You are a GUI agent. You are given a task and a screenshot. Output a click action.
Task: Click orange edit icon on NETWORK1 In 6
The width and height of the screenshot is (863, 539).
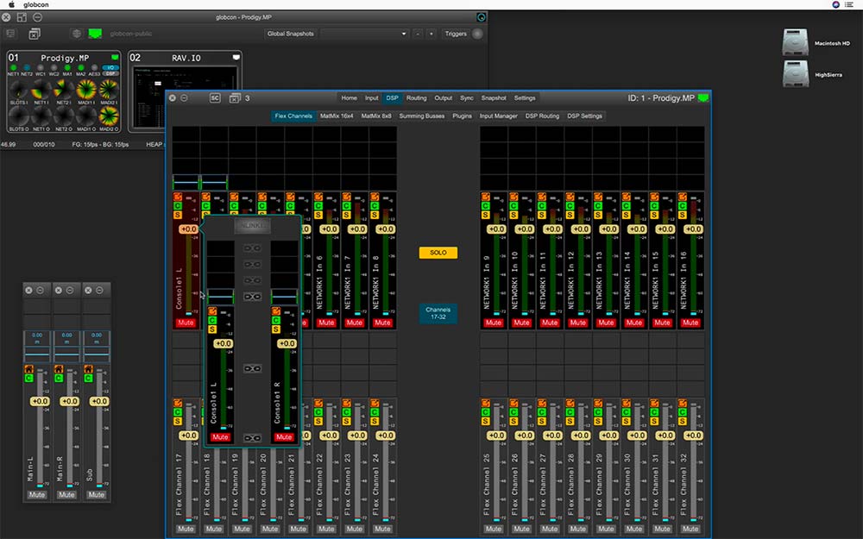(x=318, y=197)
